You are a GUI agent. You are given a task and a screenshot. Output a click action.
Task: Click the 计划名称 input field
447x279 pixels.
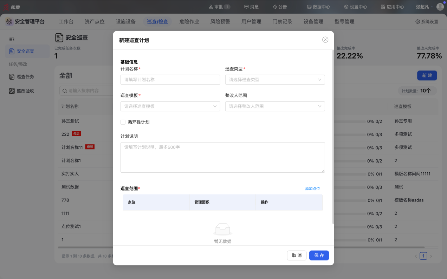170,80
